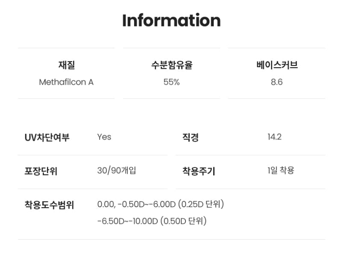The width and height of the screenshot is (341, 253).
Task: Select the 재질 label
Action: pyautogui.click(x=66, y=65)
